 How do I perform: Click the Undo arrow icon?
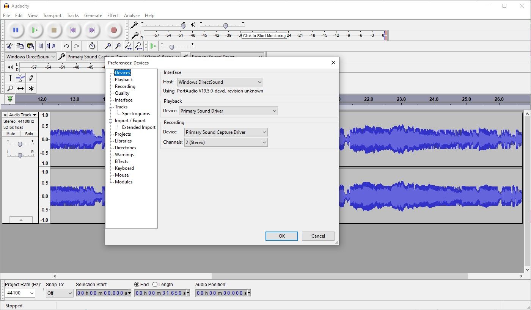coord(66,46)
